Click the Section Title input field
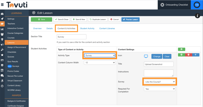This screenshot has height=107, width=203. click(71, 37)
